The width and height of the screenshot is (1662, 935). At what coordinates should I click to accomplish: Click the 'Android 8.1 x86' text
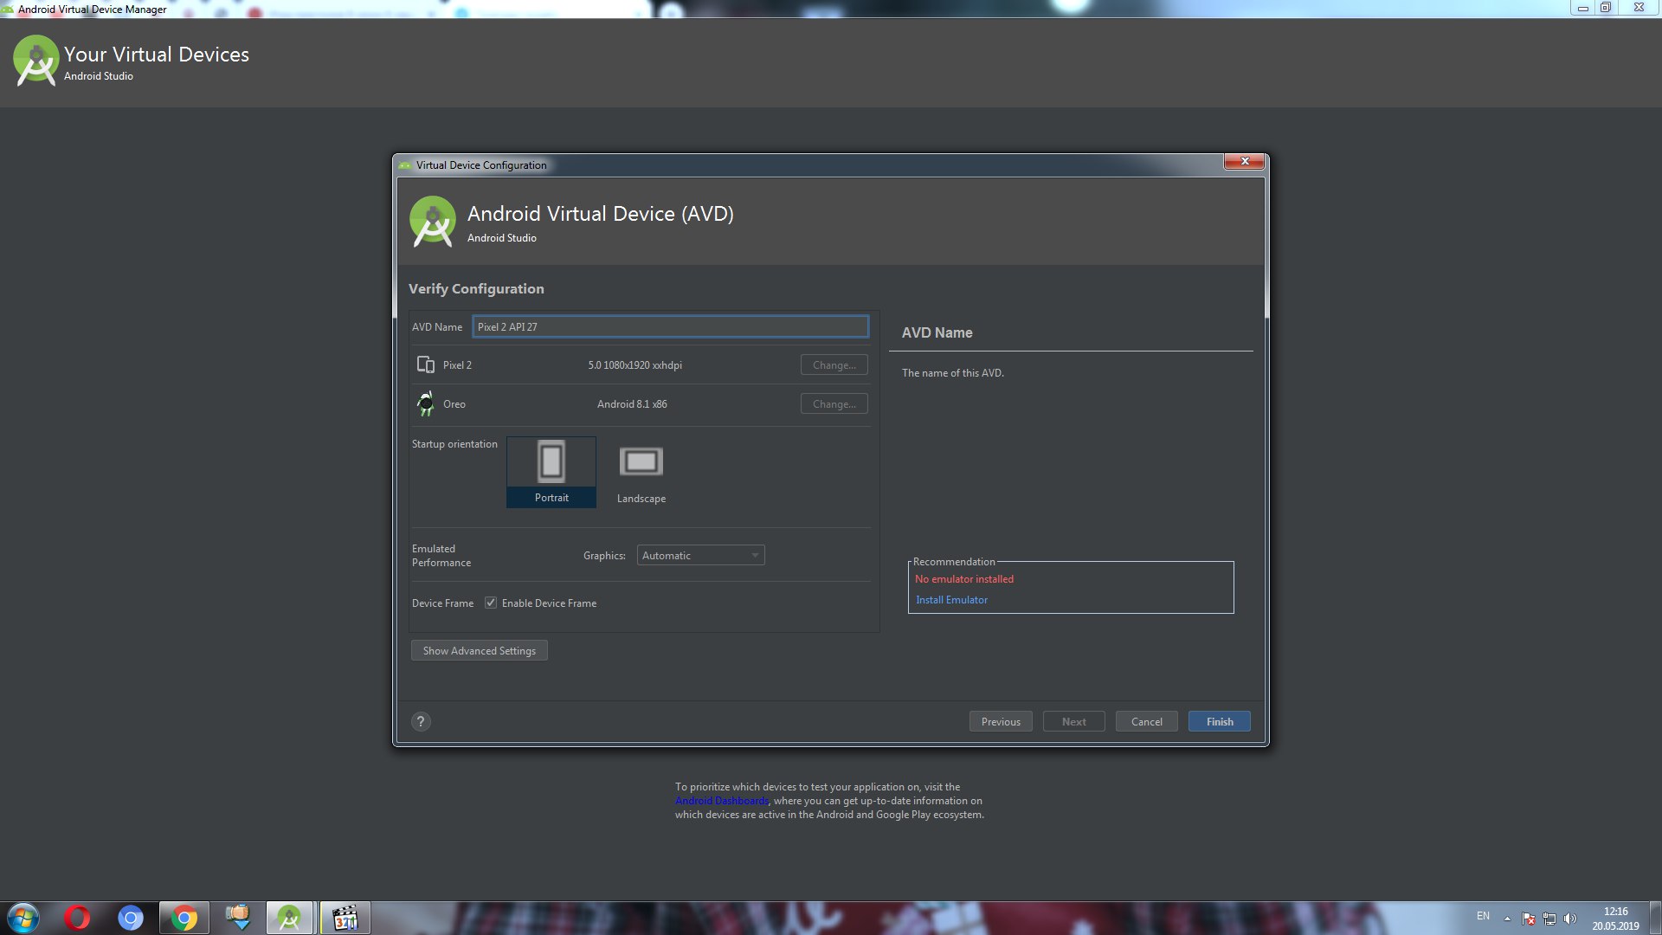tap(632, 404)
